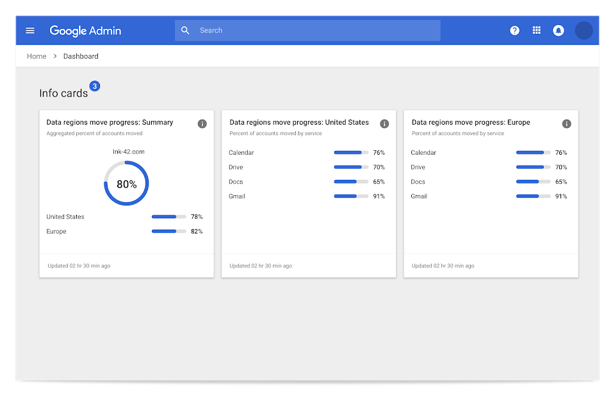Screen dimensions: 615x396
Task: Click United States progress bar in Summary
Action: pyautogui.click(x=168, y=217)
